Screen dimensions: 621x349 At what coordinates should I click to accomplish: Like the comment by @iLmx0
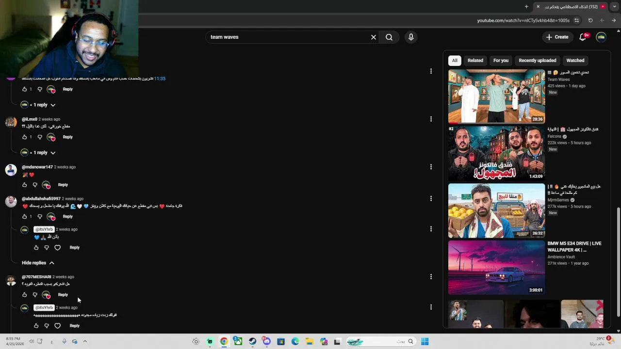pyautogui.click(x=24, y=137)
